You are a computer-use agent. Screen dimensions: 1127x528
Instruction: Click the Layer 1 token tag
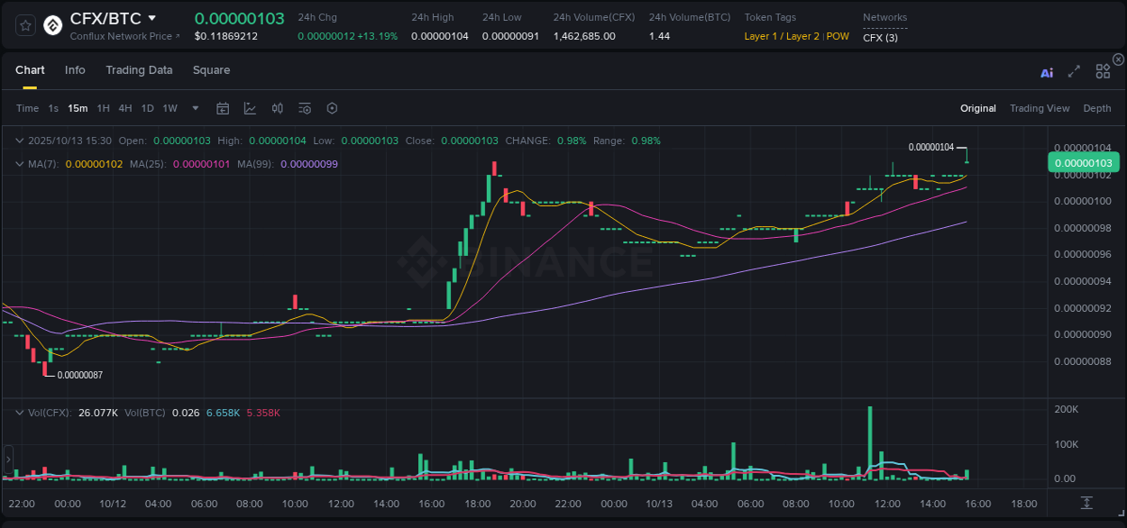(762, 37)
